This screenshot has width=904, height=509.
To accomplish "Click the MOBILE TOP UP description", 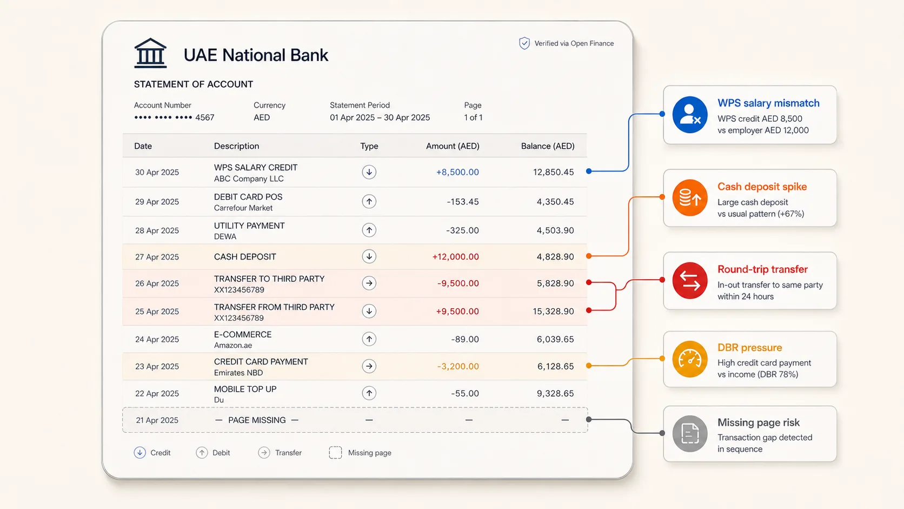I will click(245, 389).
